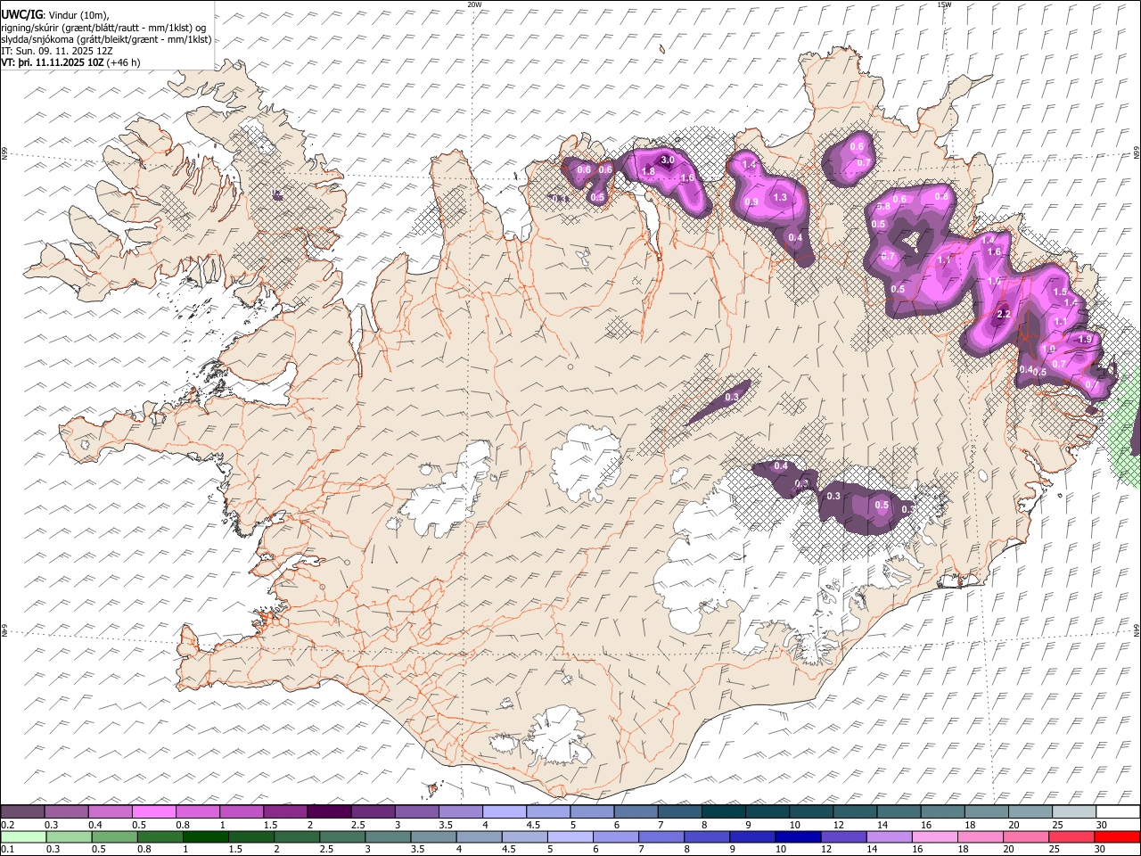Click the 3.0 precipitation value on the map
The height and width of the screenshot is (856, 1141).
pos(669,159)
